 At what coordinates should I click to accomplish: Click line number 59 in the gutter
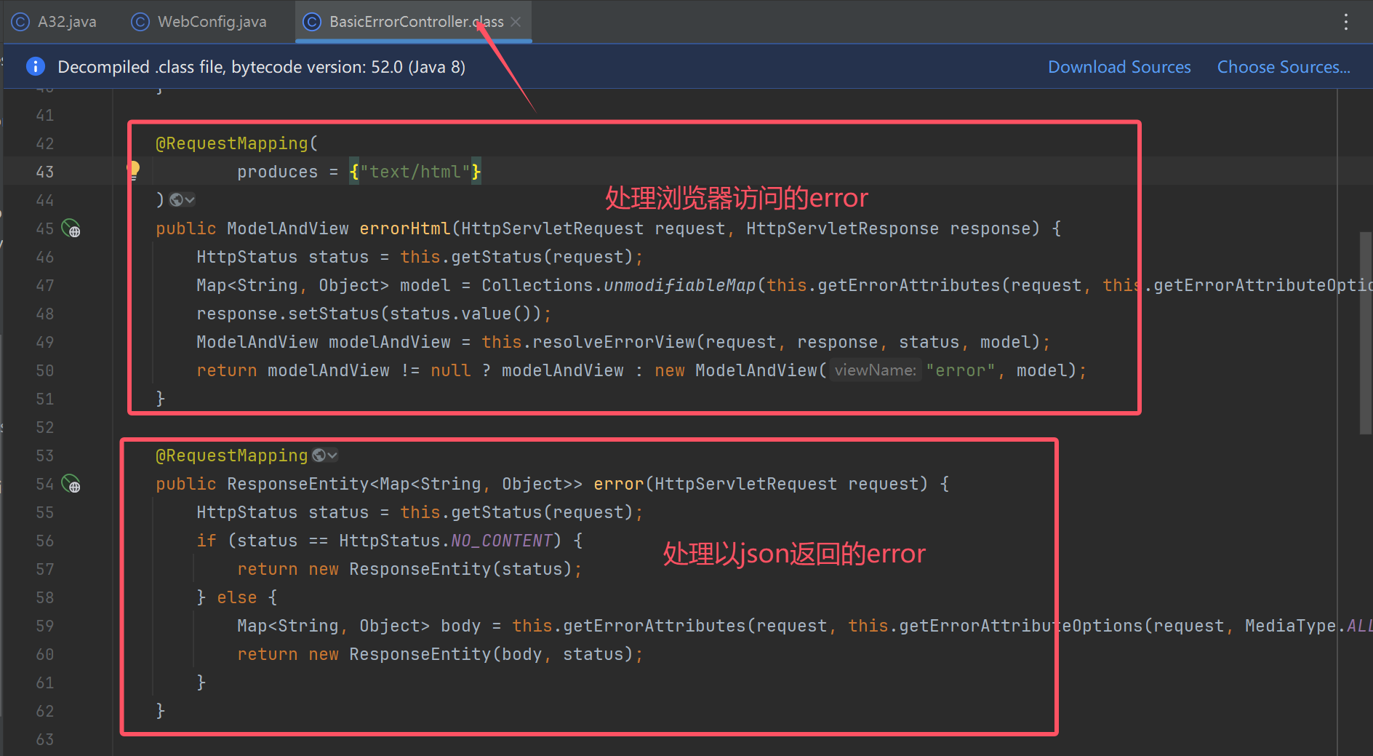point(44,626)
